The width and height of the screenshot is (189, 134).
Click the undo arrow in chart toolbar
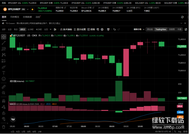point(115,30)
